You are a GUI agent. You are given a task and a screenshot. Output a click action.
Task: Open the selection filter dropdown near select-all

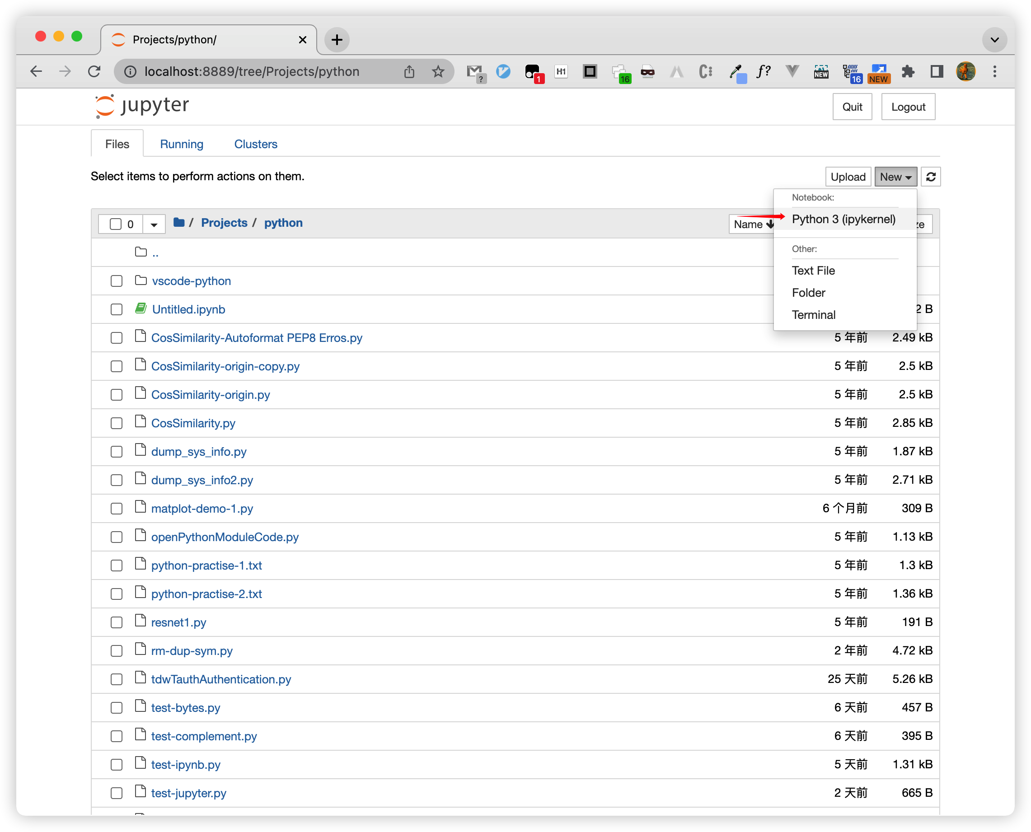click(x=154, y=223)
